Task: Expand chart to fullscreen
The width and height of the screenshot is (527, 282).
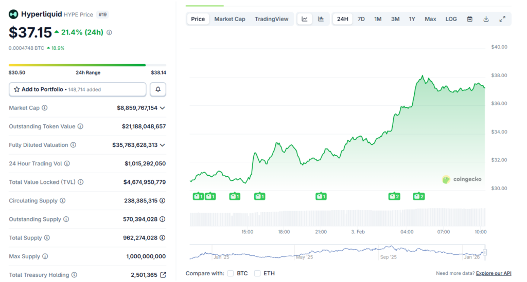Action: (x=502, y=19)
